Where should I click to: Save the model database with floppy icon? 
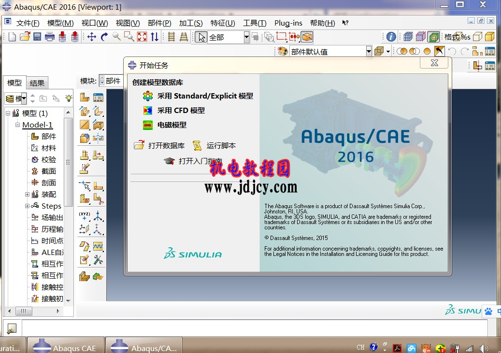pos(37,37)
